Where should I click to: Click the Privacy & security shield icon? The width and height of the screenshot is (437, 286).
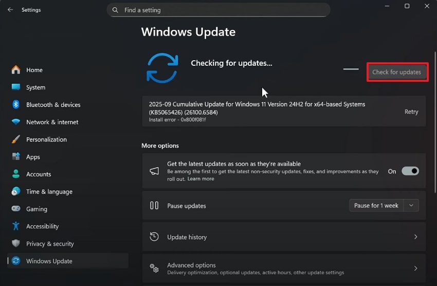(16, 243)
